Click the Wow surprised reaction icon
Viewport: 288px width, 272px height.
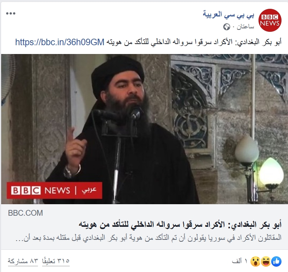coord(255,261)
